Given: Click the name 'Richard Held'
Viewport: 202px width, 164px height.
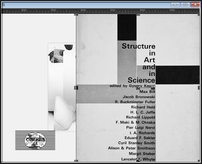Looking at the screenshot, I should 143,107.
